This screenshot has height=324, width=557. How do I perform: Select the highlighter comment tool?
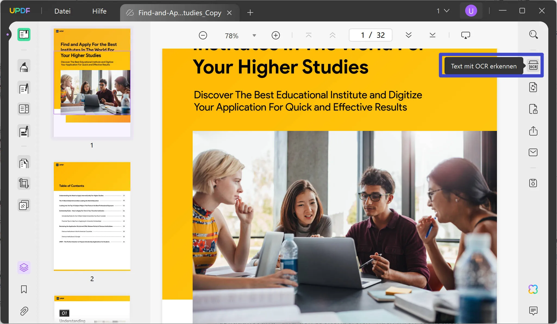[x=24, y=66]
